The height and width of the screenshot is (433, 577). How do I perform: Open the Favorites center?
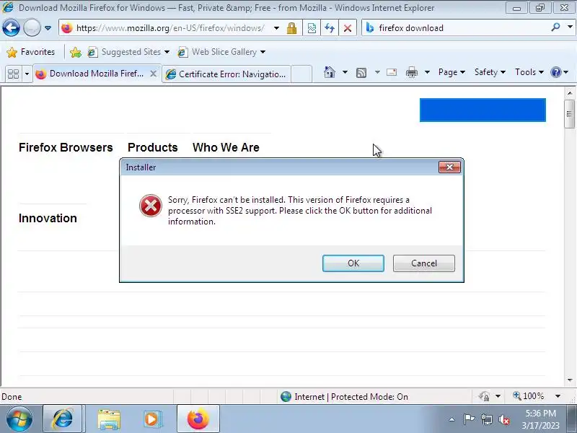click(x=31, y=52)
